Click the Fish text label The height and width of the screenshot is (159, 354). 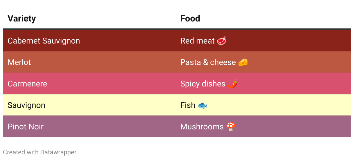(188, 105)
